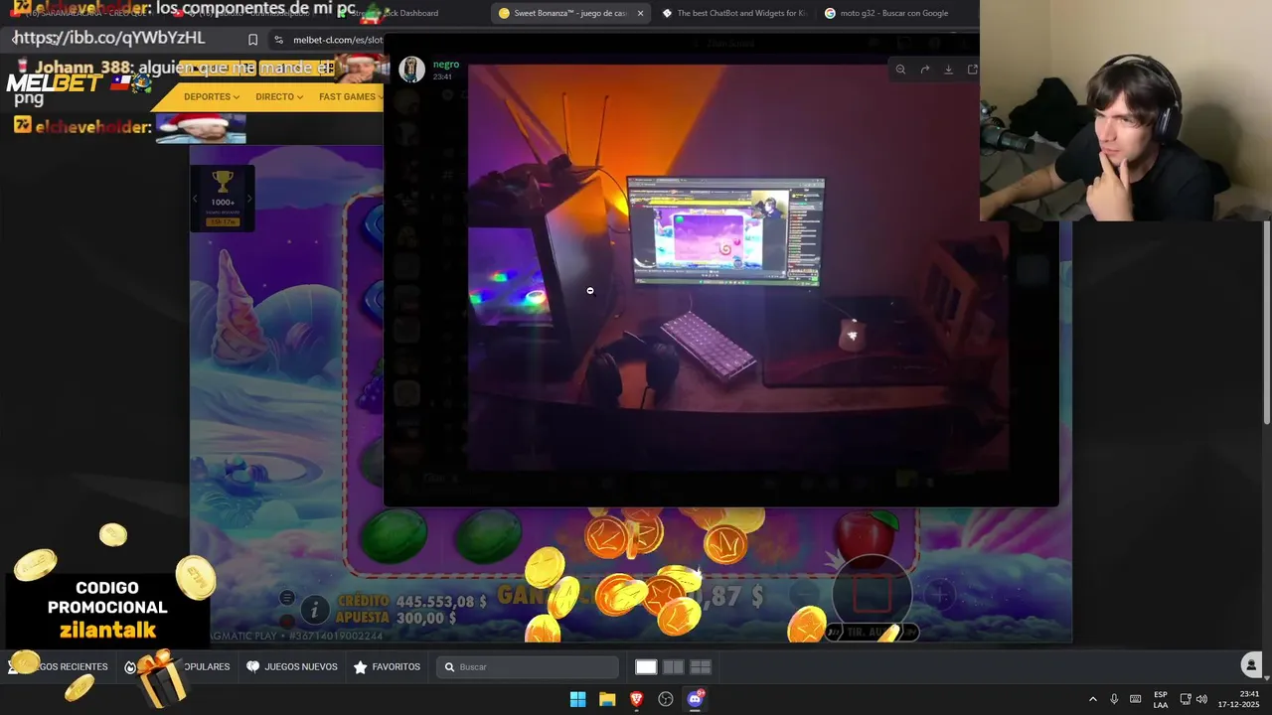The width and height of the screenshot is (1272, 715).
Task: Open Discord from the taskbar
Action: tap(696, 699)
